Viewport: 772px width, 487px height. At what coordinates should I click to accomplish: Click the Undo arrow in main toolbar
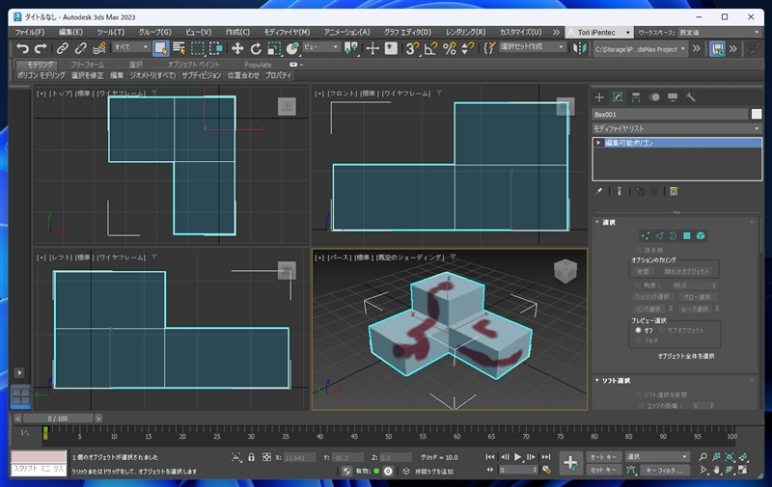22,47
